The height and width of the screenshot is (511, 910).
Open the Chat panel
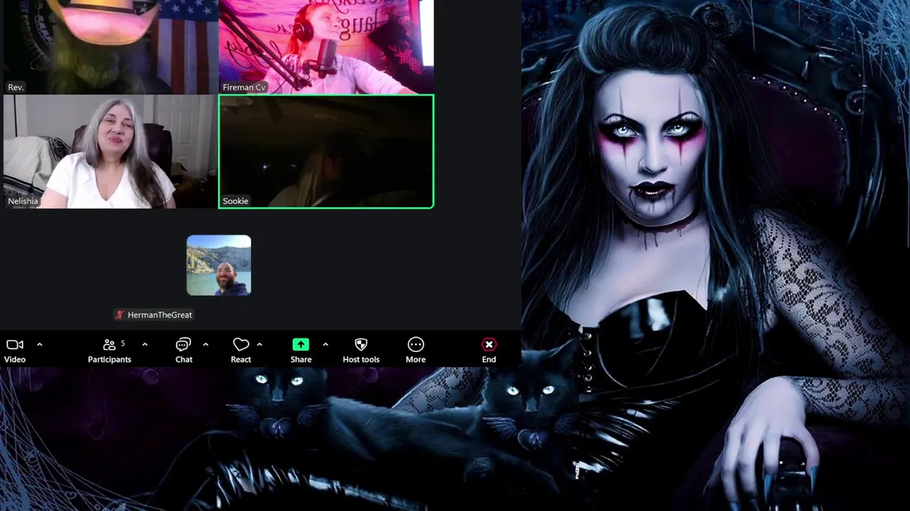click(183, 350)
